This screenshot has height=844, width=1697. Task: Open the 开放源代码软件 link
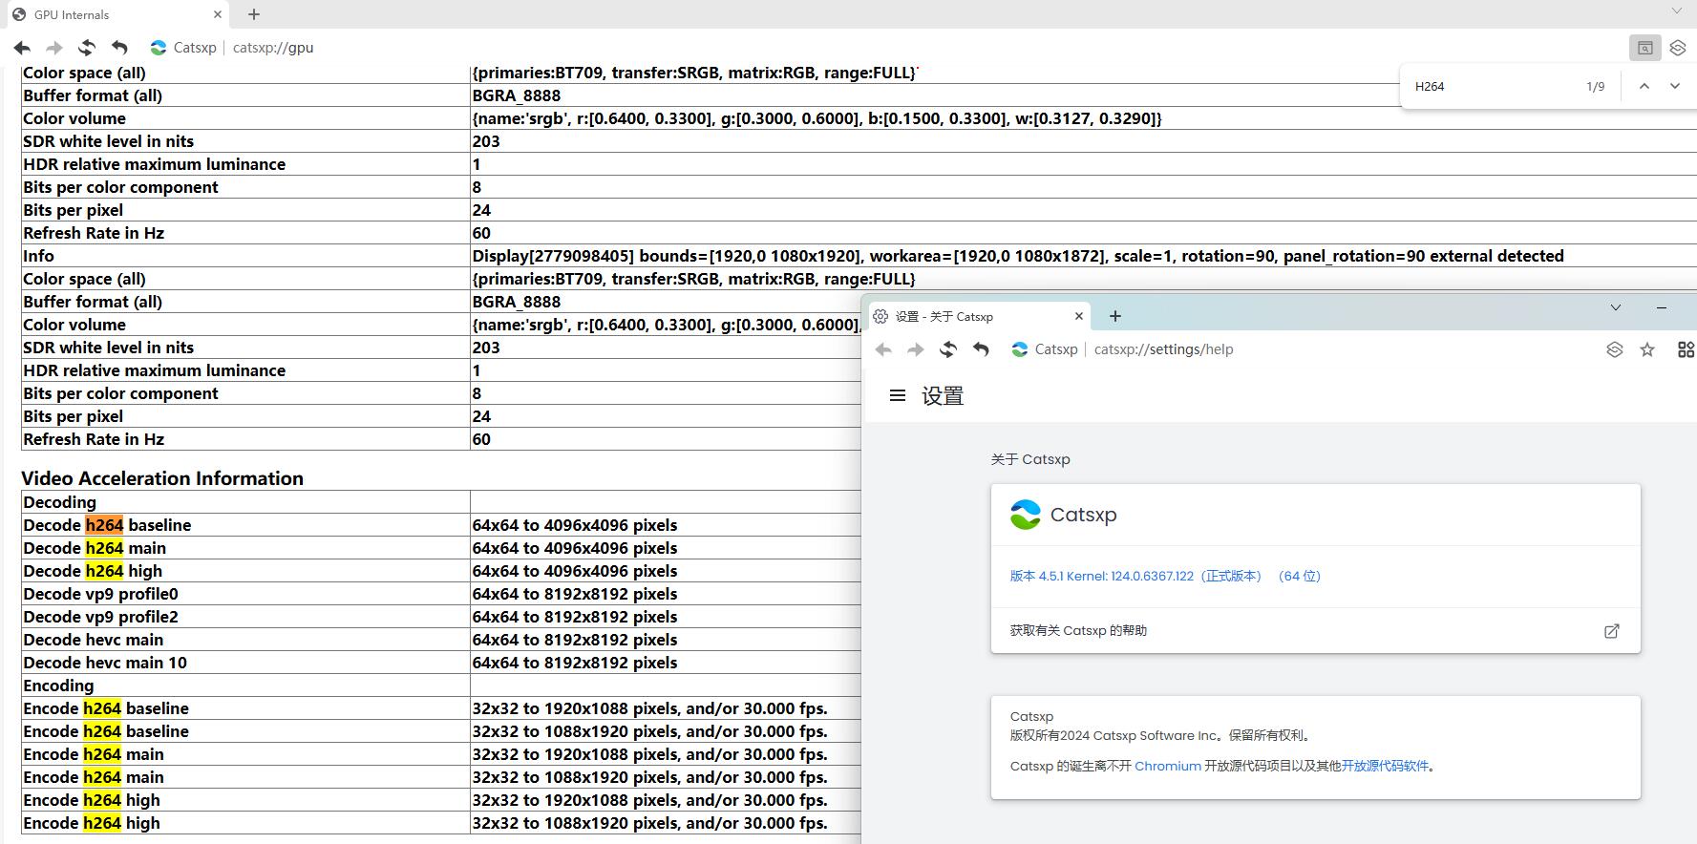[1385, 766]
